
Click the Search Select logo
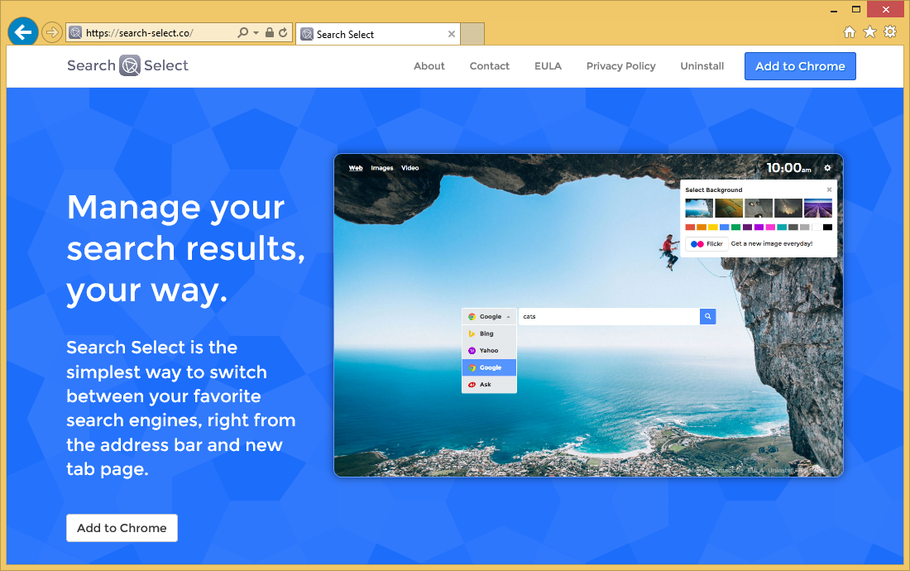[127, 65]
